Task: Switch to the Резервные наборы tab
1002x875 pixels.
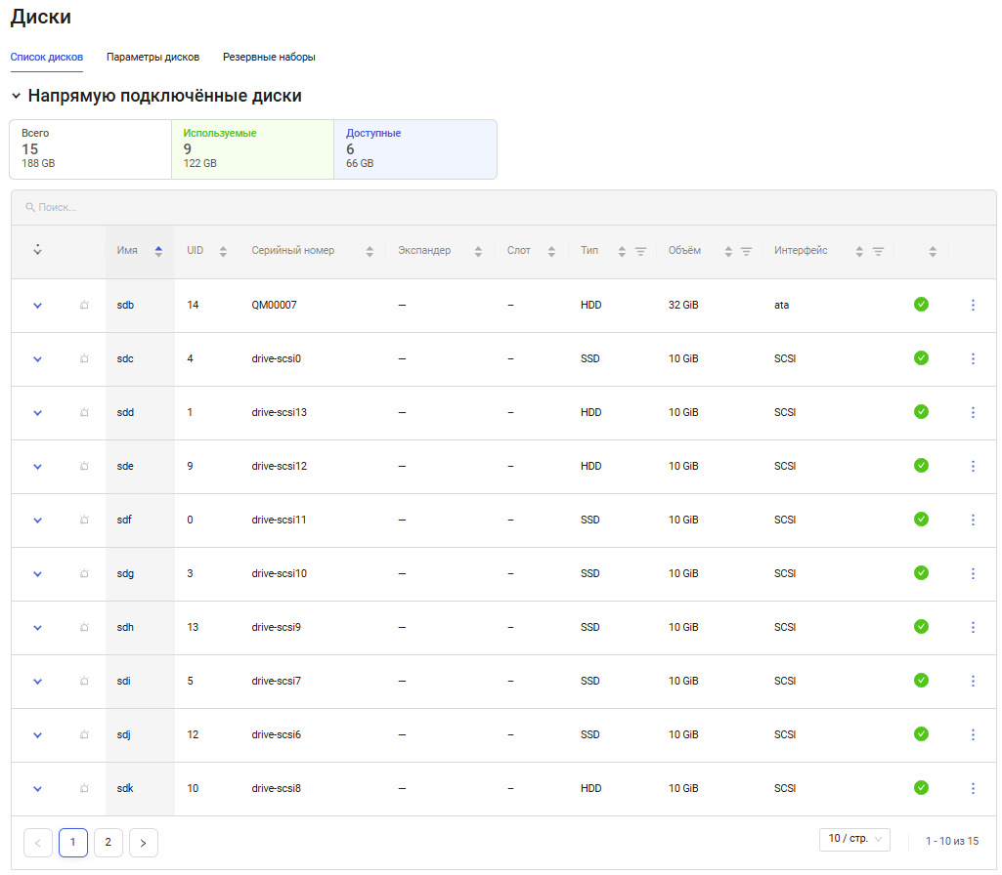Action: [269, 57]
